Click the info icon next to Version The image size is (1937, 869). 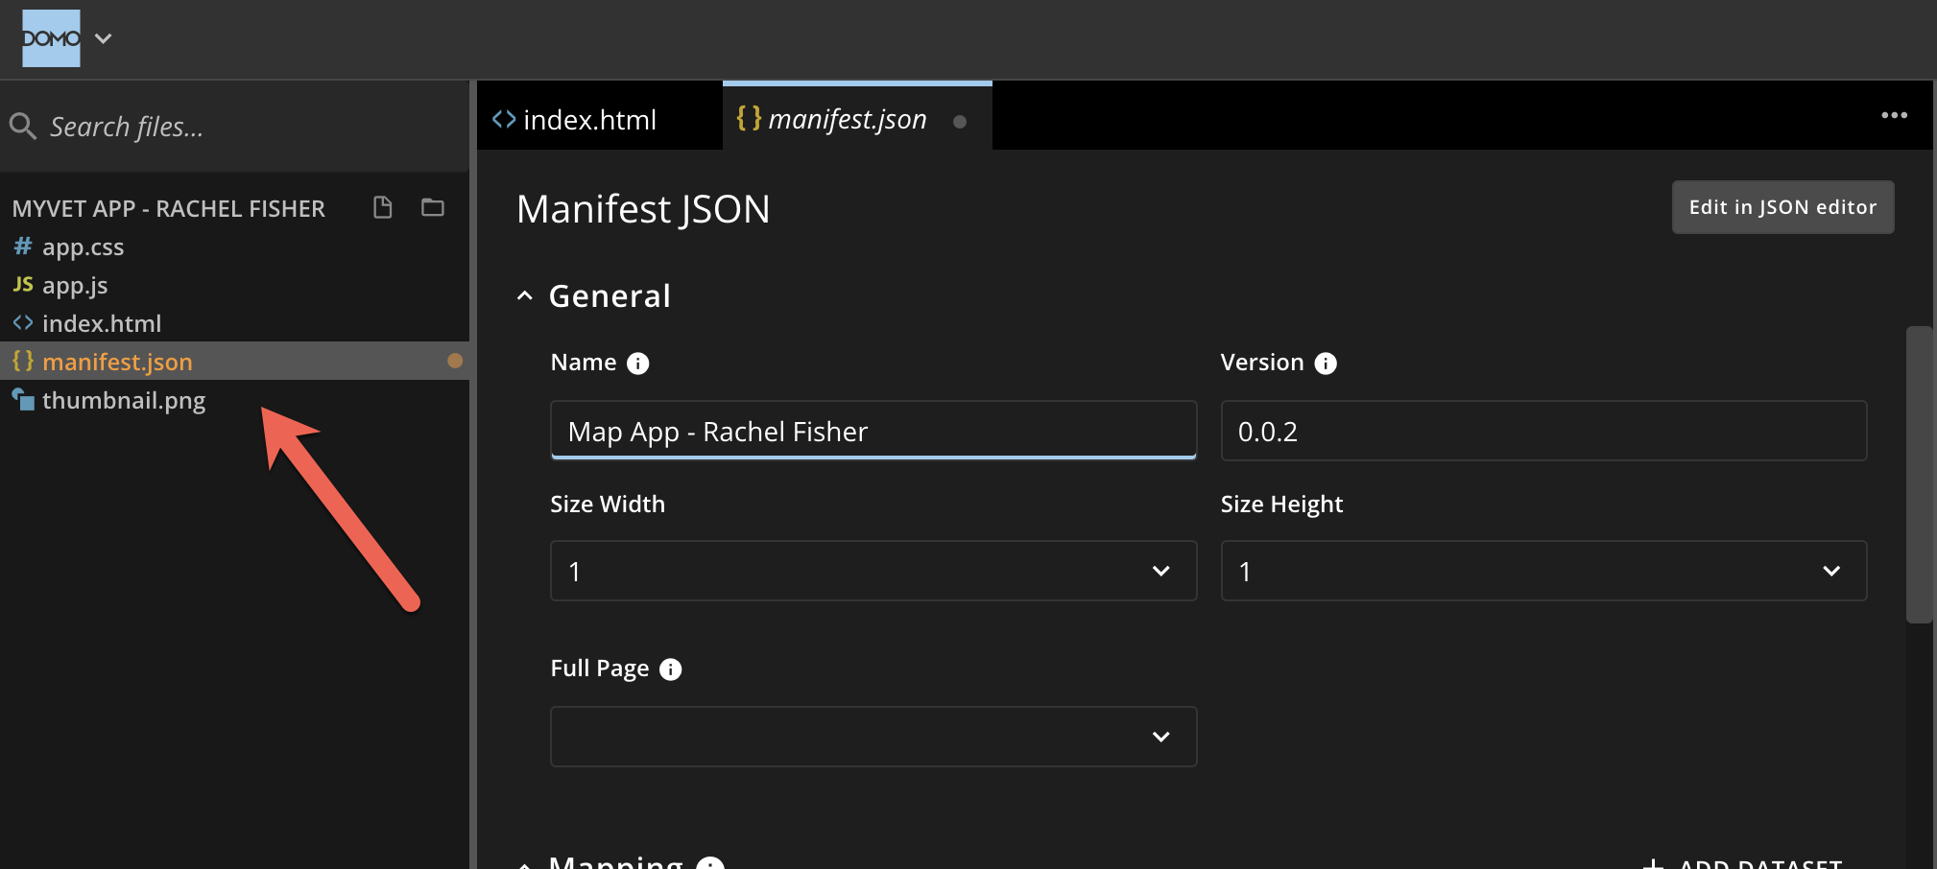pyautogui.click(x=1326, y=363)
